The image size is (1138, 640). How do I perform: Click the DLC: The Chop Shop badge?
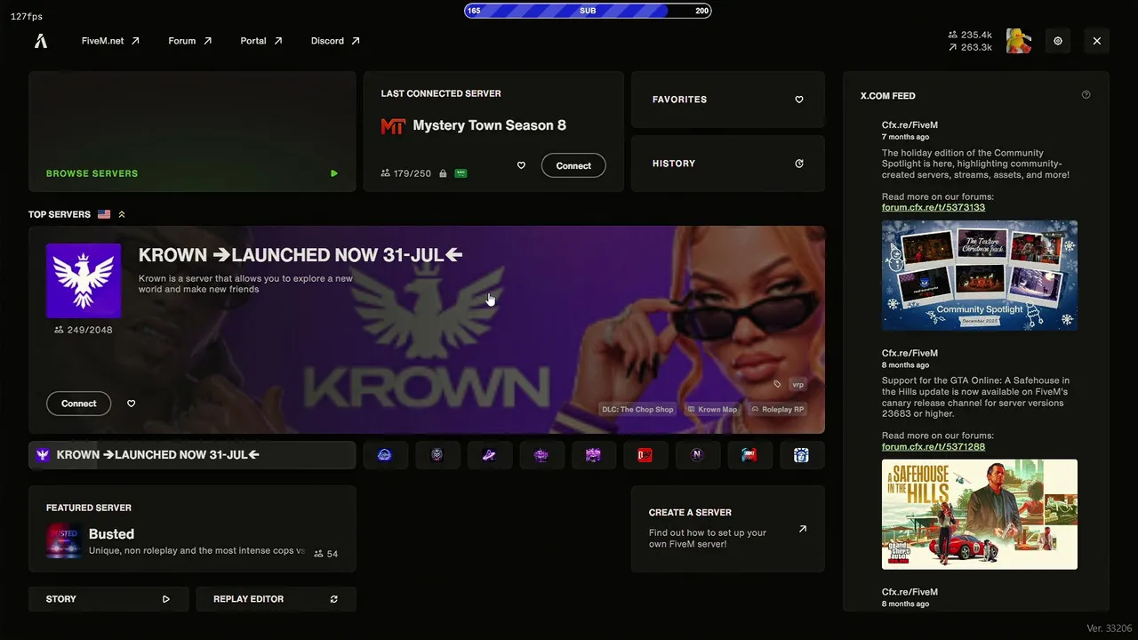tap(638, 410)
